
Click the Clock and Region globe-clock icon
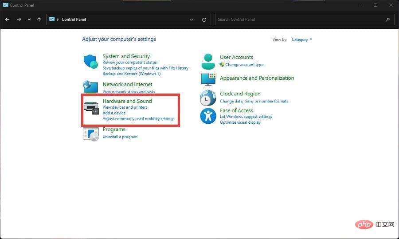coord(208,98)
